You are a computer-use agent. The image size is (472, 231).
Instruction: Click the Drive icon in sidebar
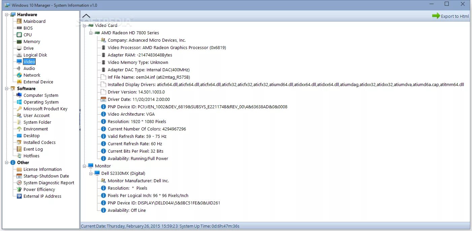pos(19,48)
